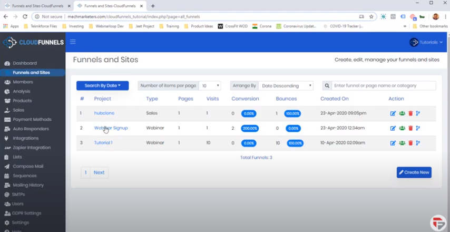Open the Search By Date dropdown
Screen dimensions: 450x232
coord(102,85)
